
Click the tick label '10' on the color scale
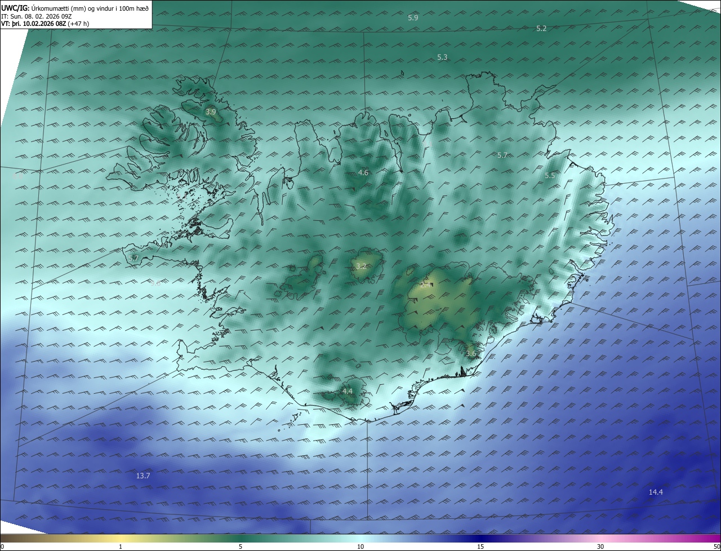(x=360, y=547)
